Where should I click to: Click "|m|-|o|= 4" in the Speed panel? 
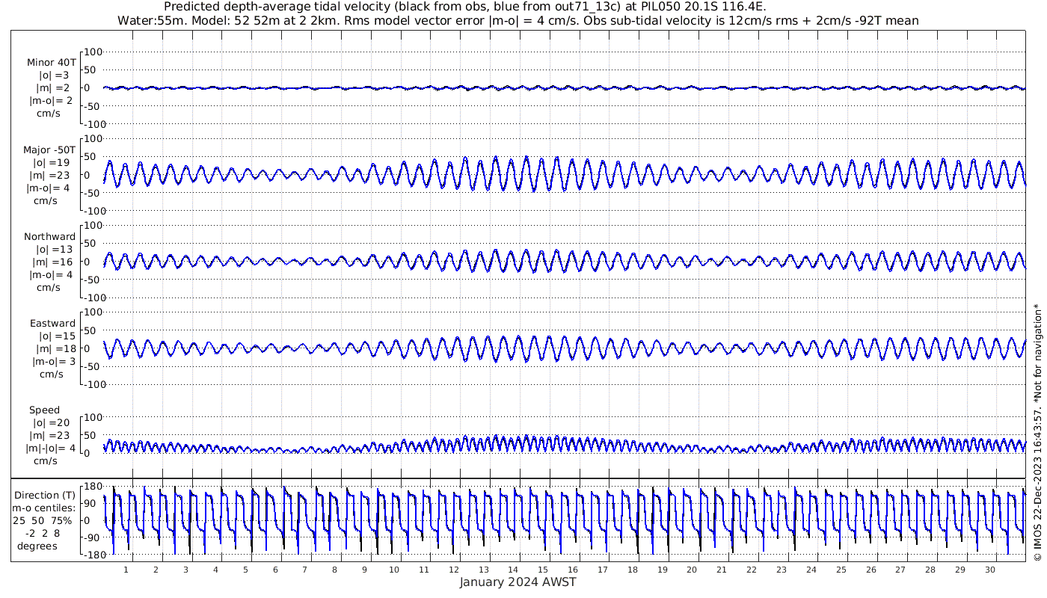(x=51, y=449)
